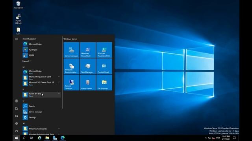Image resolution: width=252 pixels, height=141 pixels.
Task: Click the Windows Start button
Action: point(16,138)
